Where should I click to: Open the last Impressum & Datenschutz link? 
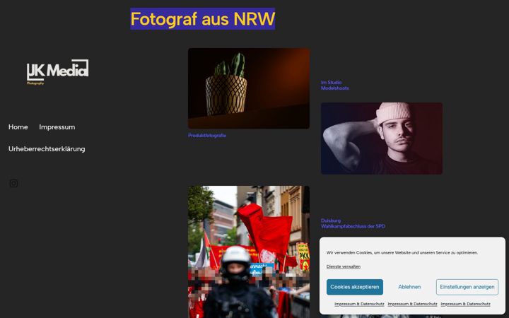coord(465,304)
